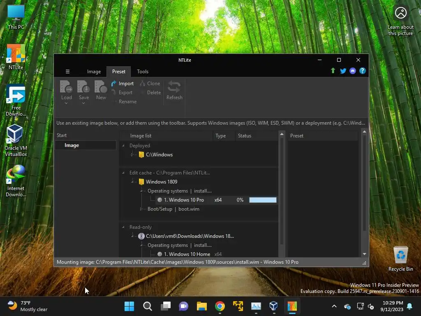Open the blue Help question icon
The width and height of the screenshot is (421, 316).
(x=363, y=71)
